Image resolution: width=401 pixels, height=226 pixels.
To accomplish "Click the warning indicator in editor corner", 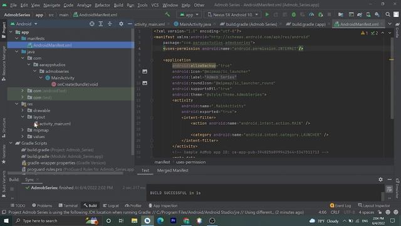I will click(x=364, y=33).
